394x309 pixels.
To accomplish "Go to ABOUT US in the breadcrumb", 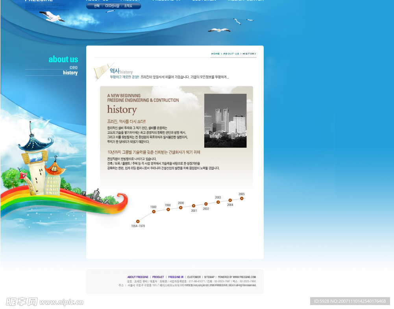I will pyautogui.click(x=231, y=54).
